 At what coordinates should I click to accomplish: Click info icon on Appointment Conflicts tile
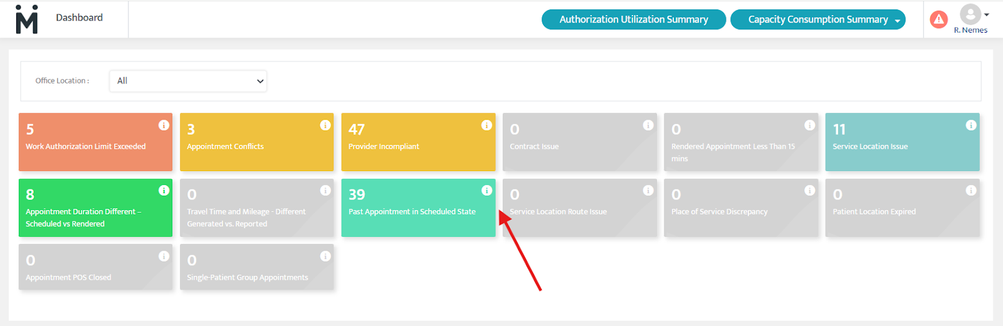coord(325,125)
